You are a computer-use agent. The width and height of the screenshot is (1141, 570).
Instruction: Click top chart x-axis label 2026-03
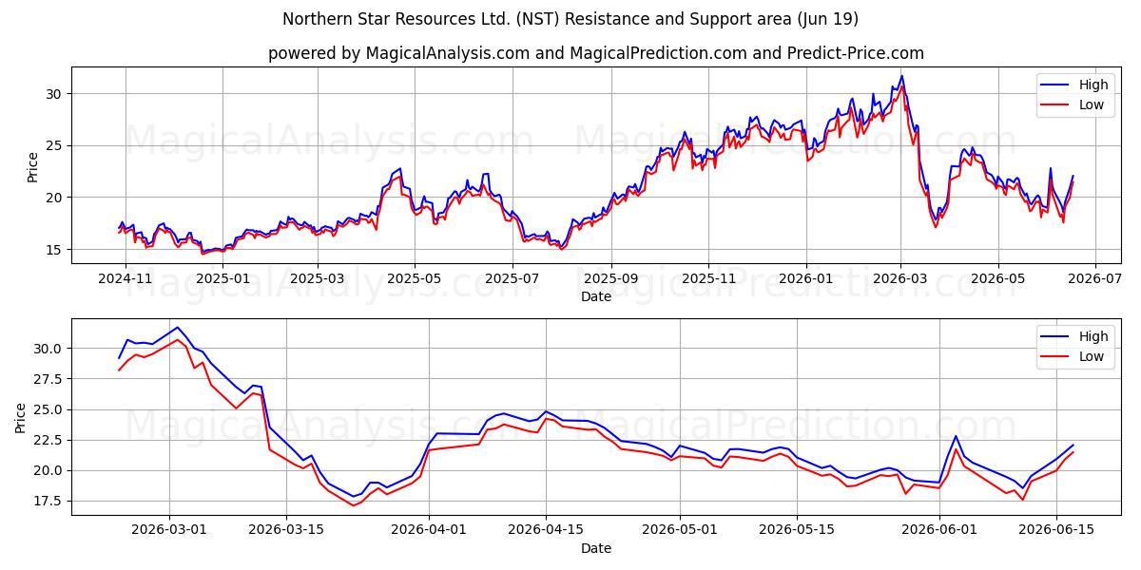[901, 279]
